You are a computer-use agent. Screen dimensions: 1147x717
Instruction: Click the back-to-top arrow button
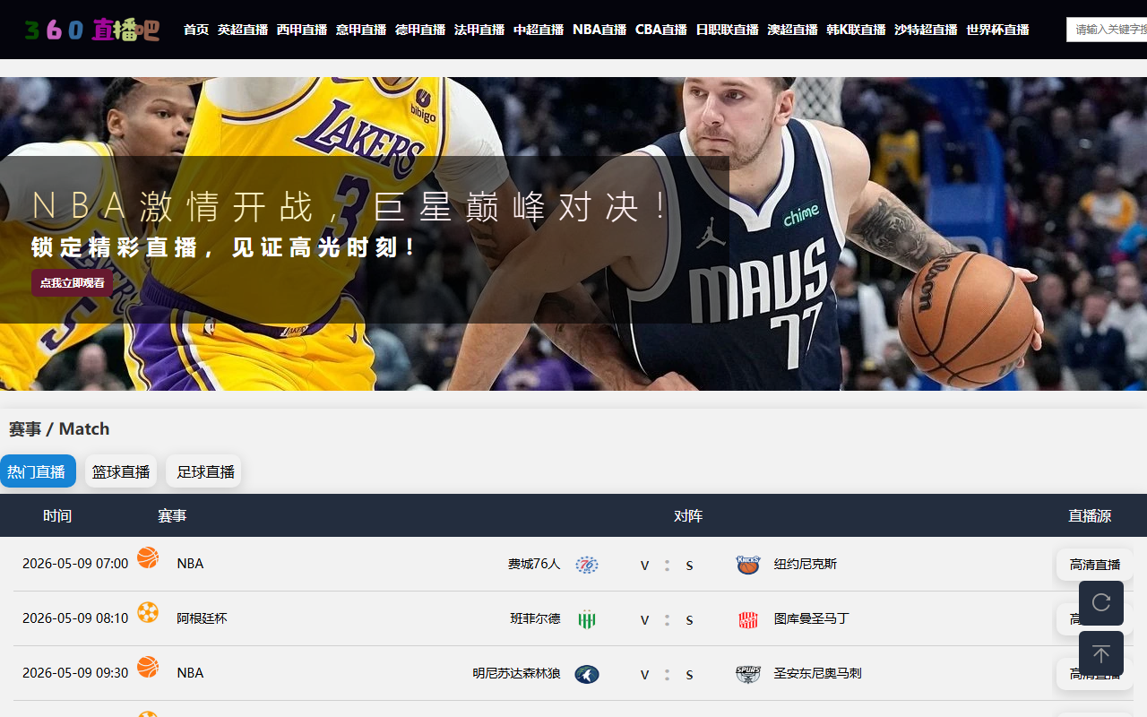pos(1101,653)
